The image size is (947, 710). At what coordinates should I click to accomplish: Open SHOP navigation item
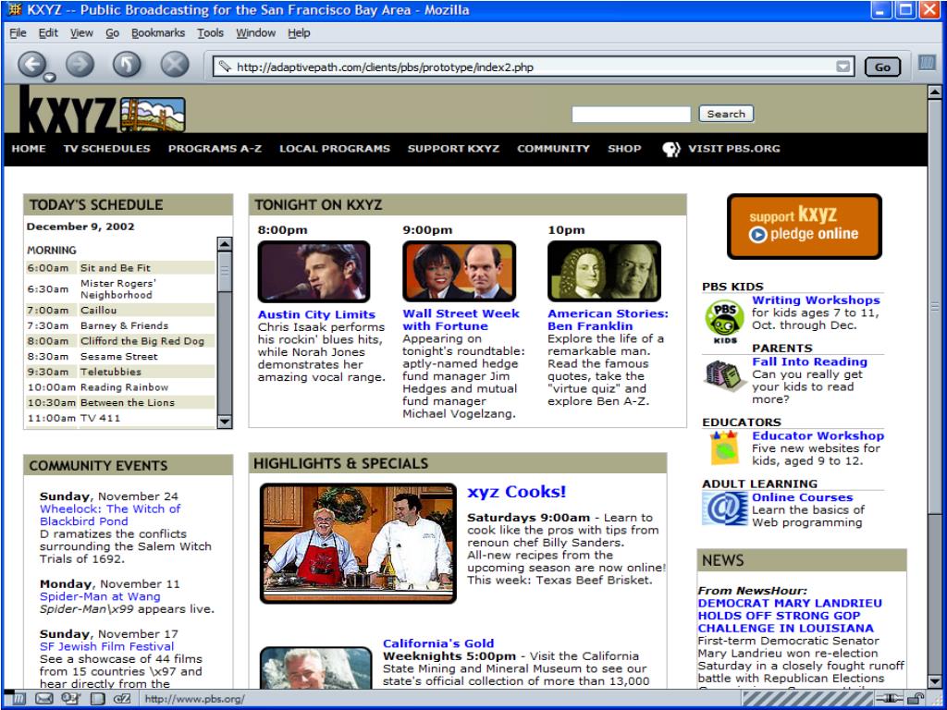[x=624, y=149]
